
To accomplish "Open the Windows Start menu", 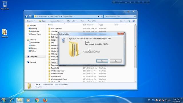I will pyautogui.click(x=3, y=100).
